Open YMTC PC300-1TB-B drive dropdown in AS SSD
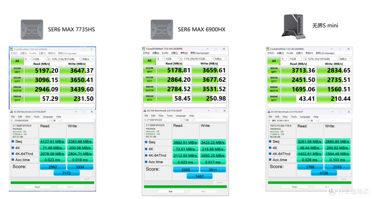The image size is (372, 199). click(x=287, y=121)
